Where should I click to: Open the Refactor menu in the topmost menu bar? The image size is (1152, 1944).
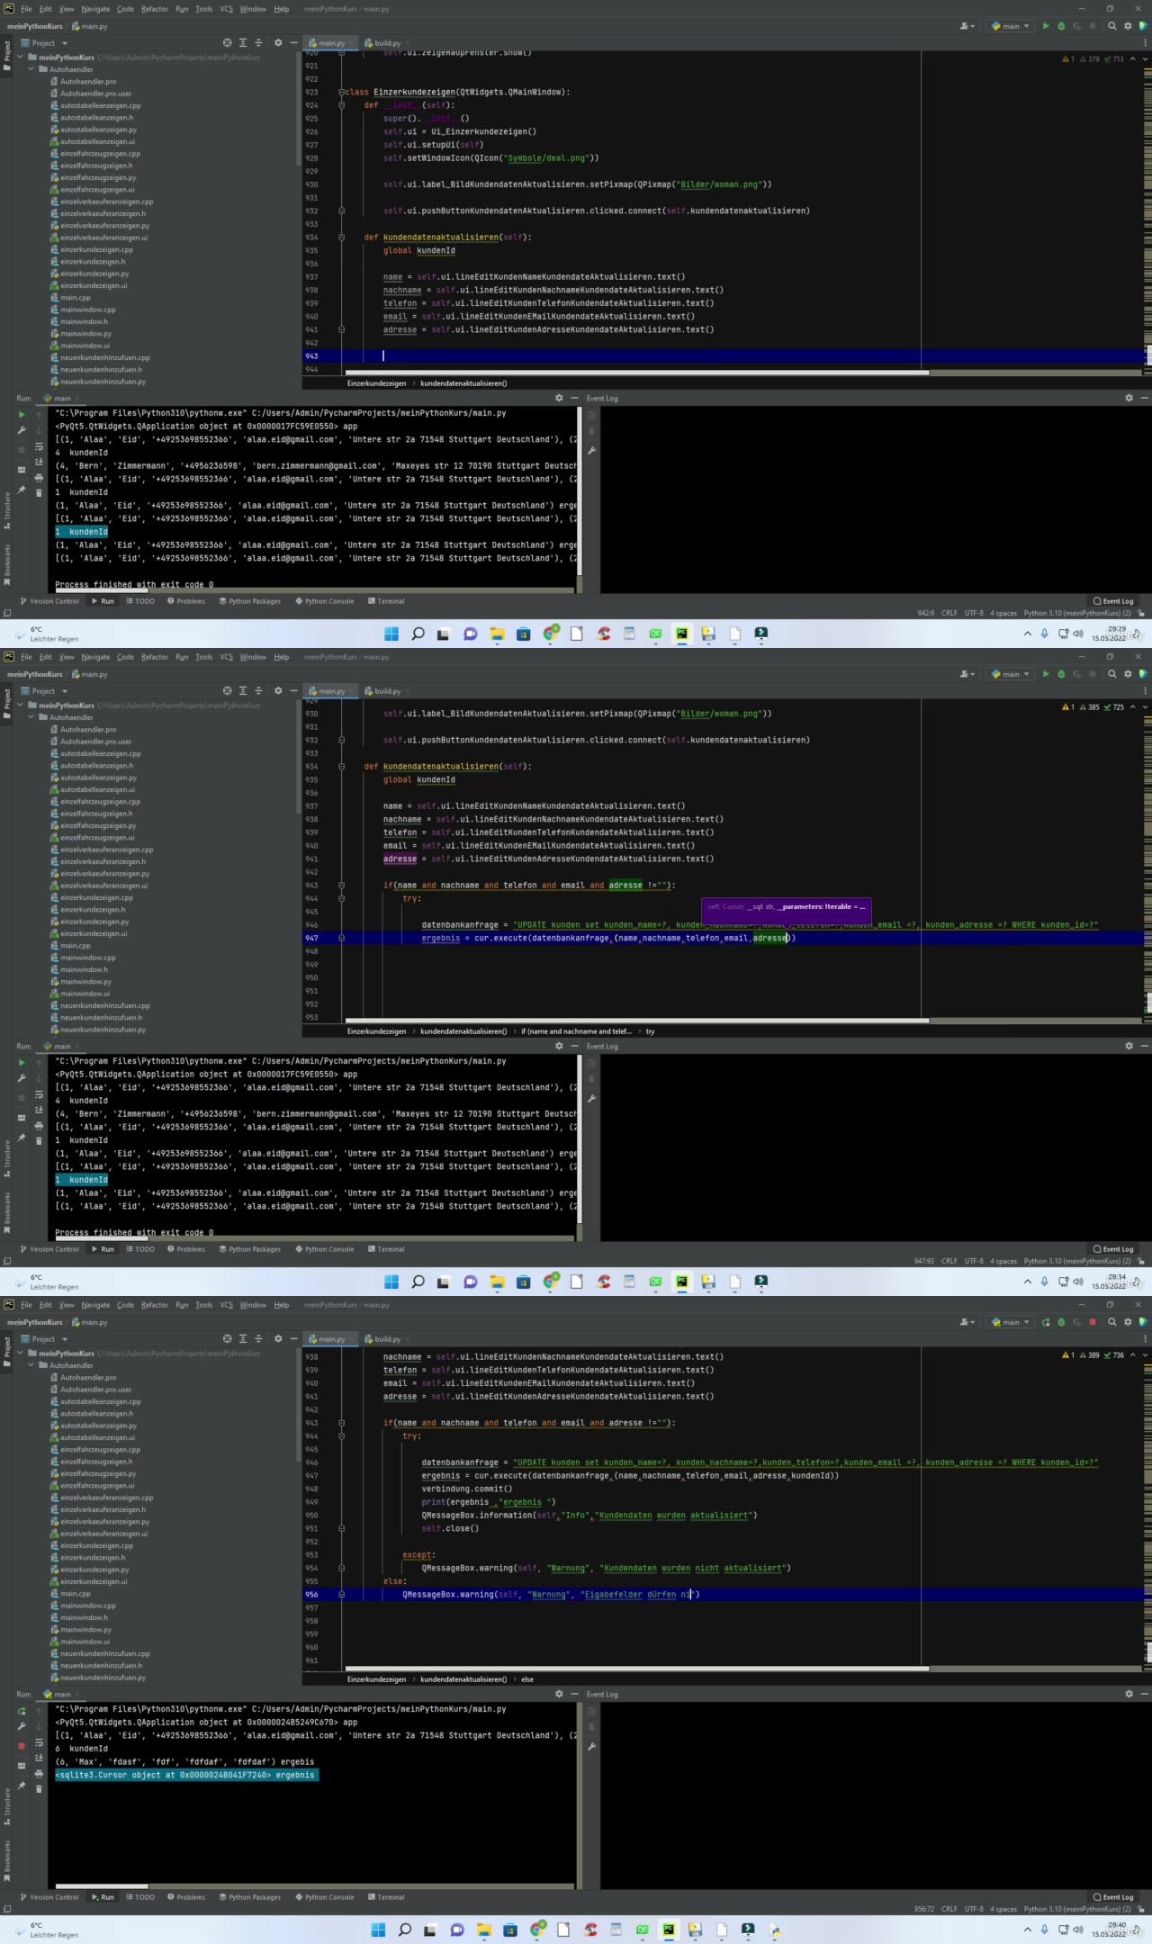point(155,9)
